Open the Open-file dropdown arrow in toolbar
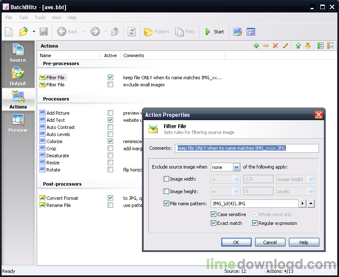This screenshot has height=277, width=339. [34, 32]
